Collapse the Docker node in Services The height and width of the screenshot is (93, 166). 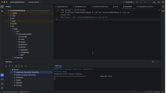pyautogui.click(x=10, y=70)
